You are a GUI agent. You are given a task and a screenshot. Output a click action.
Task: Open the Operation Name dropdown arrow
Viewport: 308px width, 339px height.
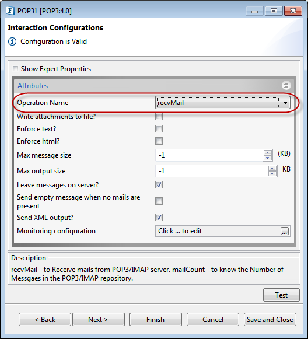coord(285,103)
